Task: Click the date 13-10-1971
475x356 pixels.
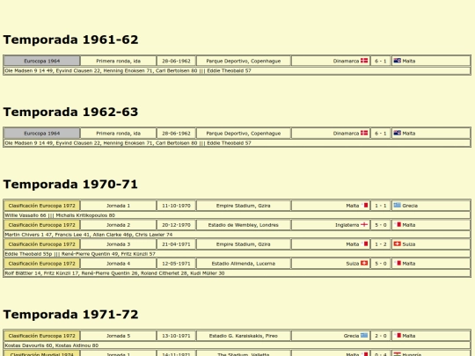Action: [x=176, y=336]
